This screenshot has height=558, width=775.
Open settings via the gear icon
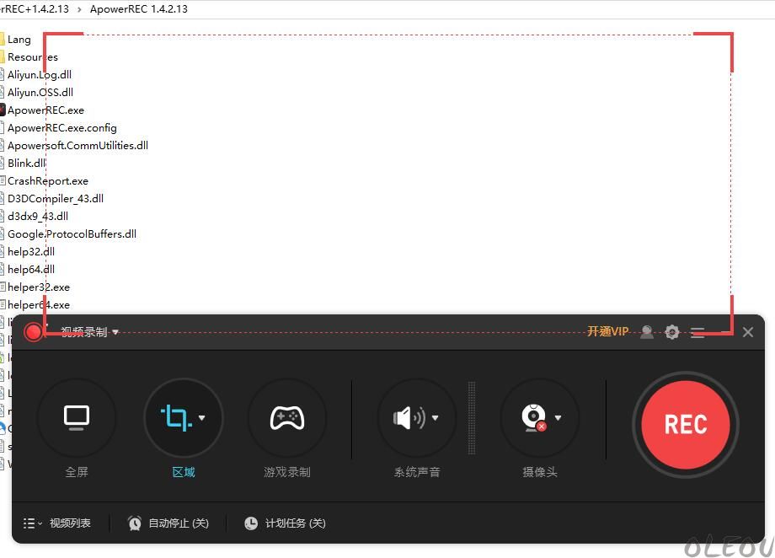[x=671, y=332]
